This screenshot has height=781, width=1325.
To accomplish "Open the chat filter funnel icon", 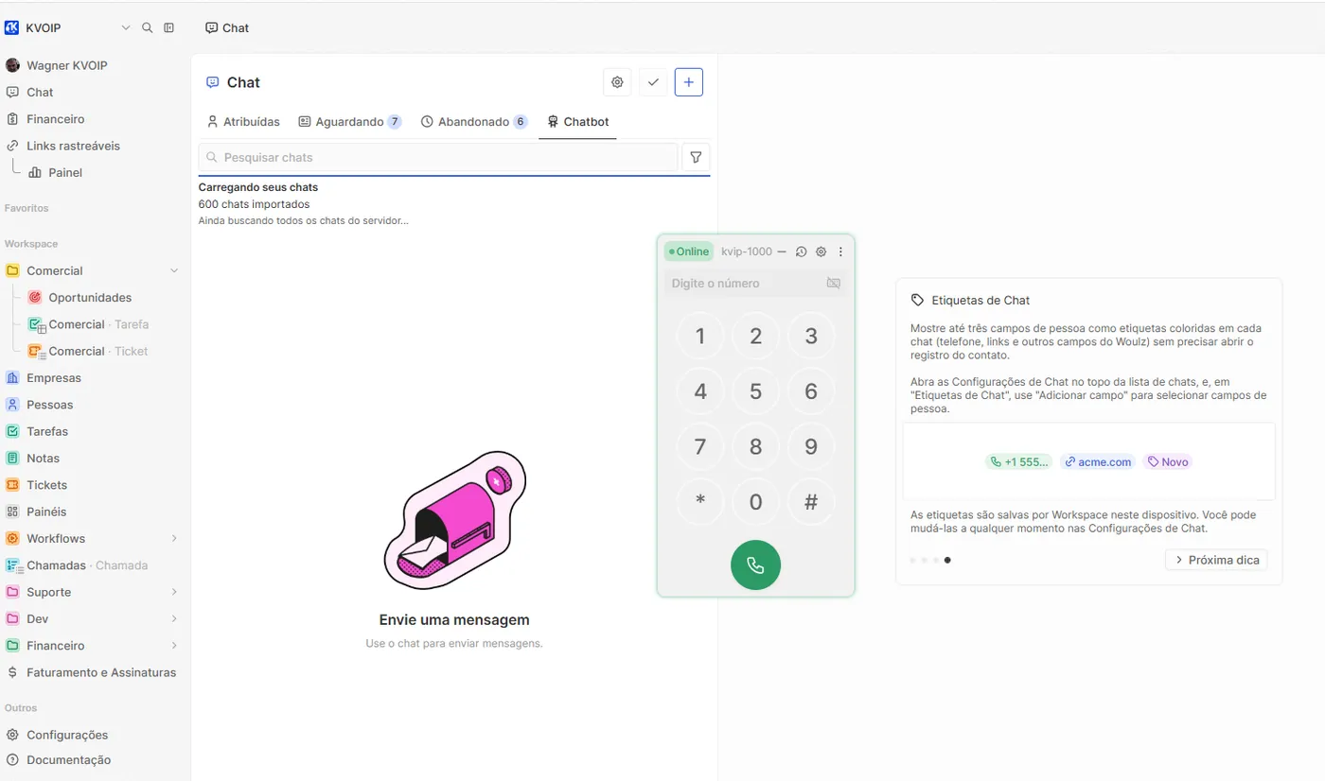I will click(696, 157).
